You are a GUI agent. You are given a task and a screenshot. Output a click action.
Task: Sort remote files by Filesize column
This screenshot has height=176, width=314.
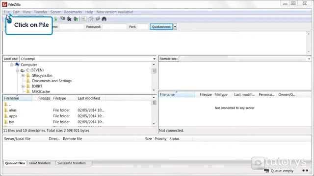[x=204, y=94]
